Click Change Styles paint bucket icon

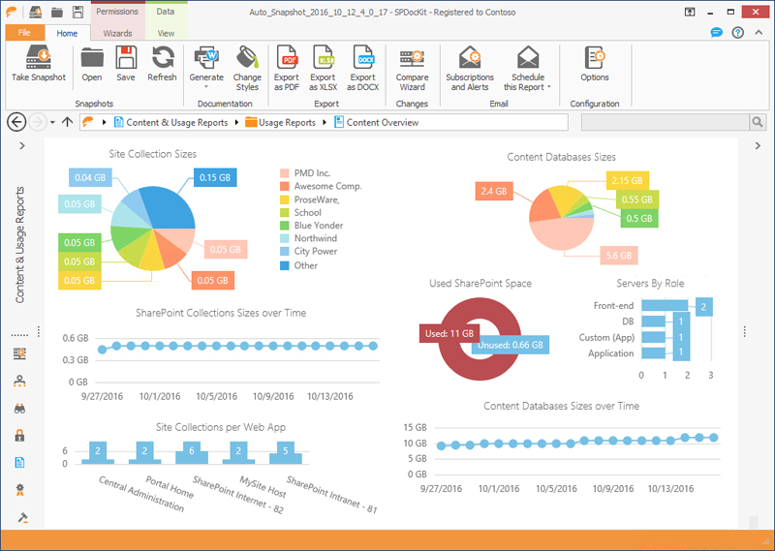247,57
